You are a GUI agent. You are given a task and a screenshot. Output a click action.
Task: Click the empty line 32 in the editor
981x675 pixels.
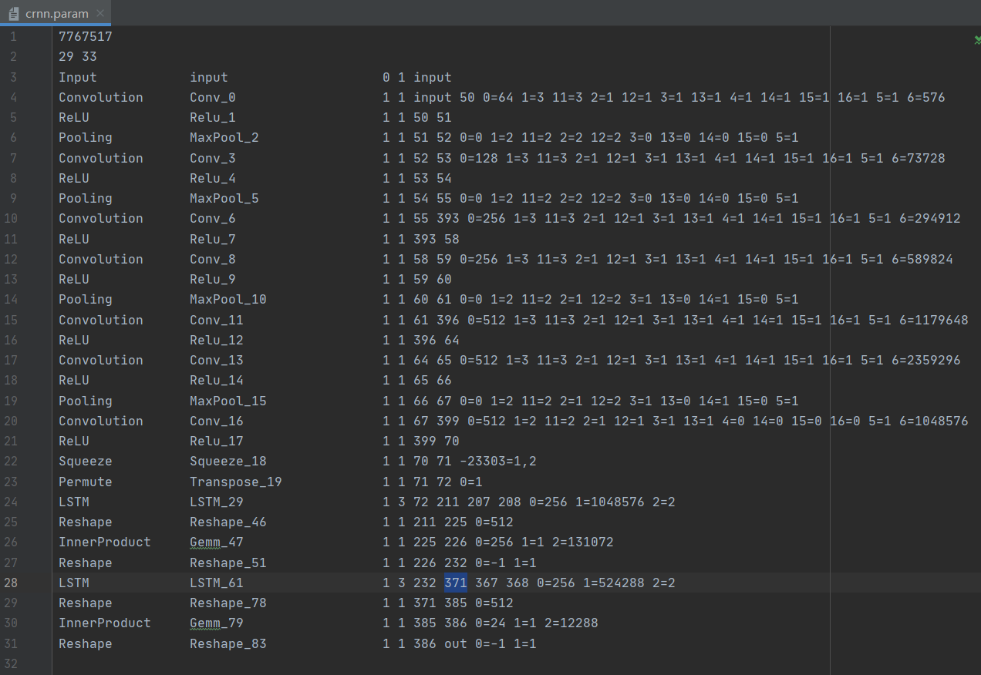[x=440, y=664]
